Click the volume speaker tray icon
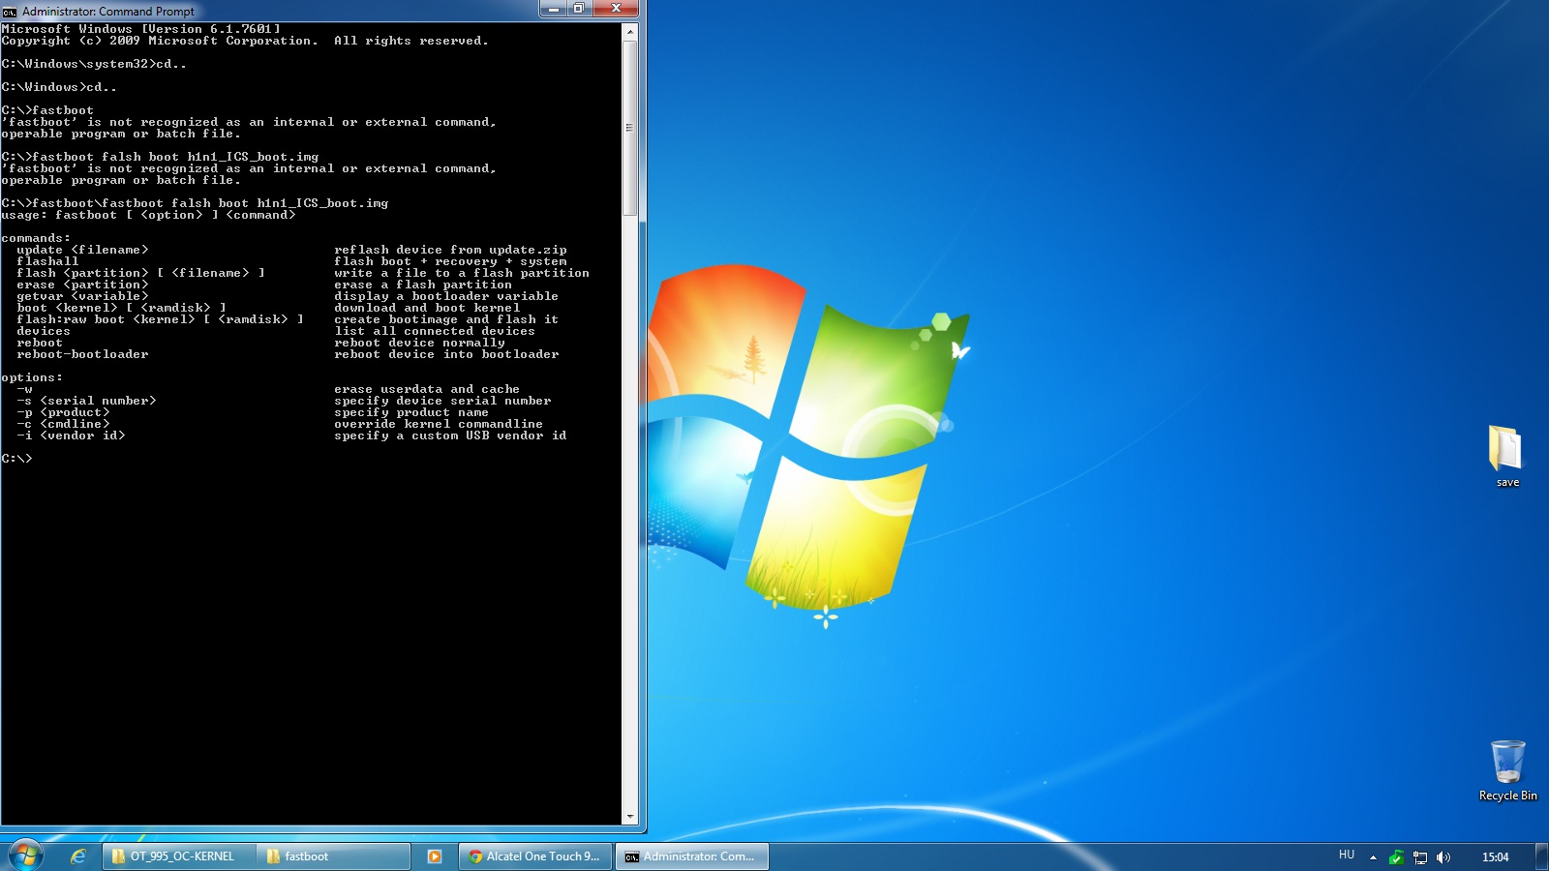This screenshot has height=871, width=1549. (x=1443, y=857)
